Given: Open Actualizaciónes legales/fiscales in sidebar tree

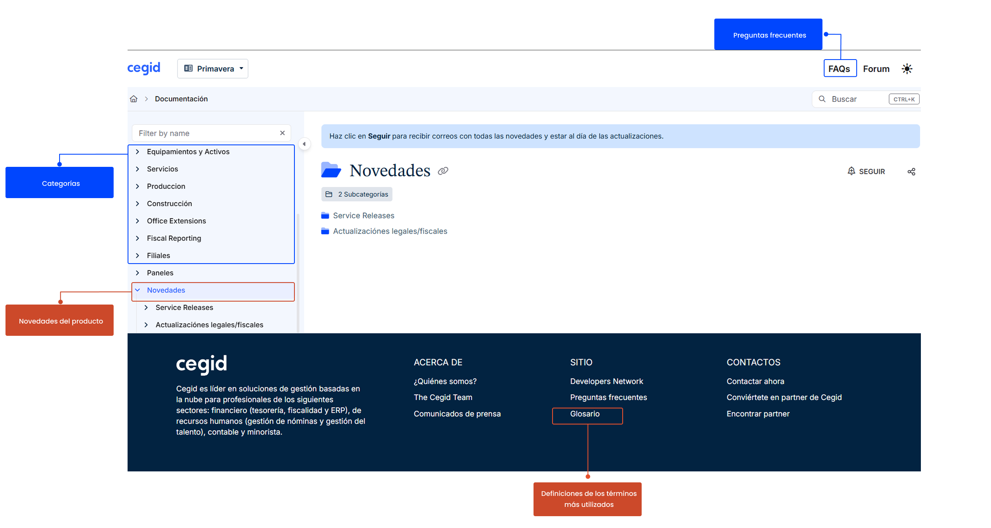Looking at the screenshot, I should pos(209,325).
